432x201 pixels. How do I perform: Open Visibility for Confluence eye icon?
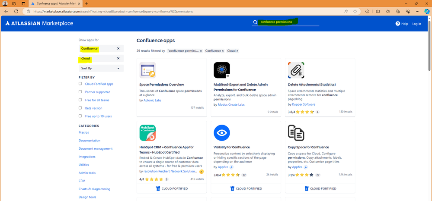pos(222,133)
